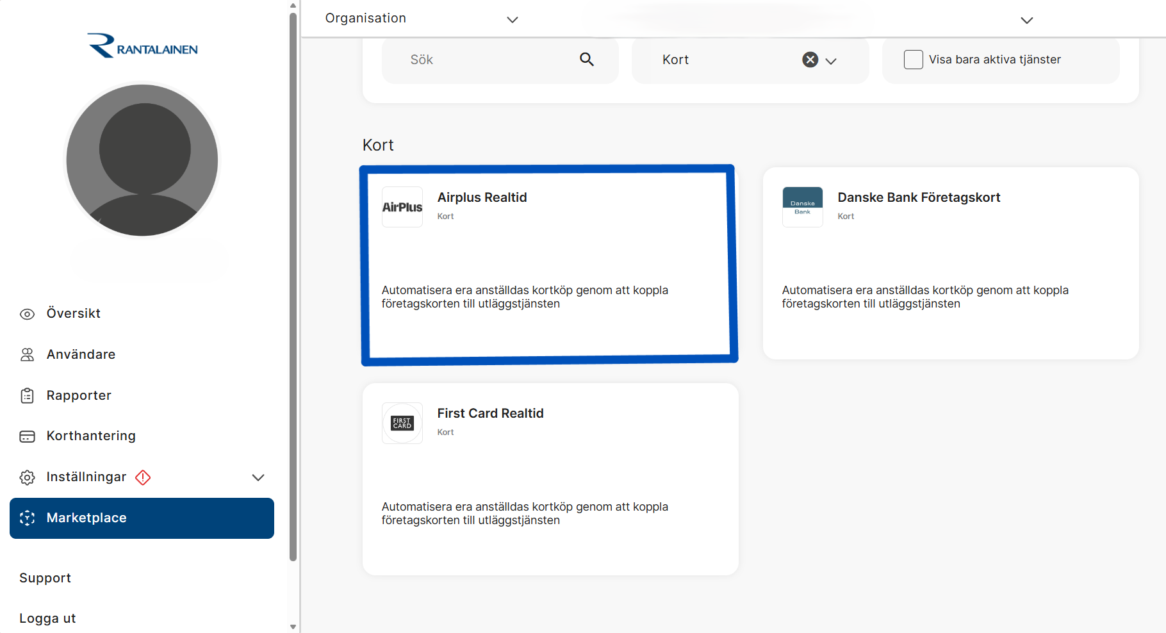1166x633 pixels.
Task: Click the red warning icon beside Inställningar
Action: point(143,477)
